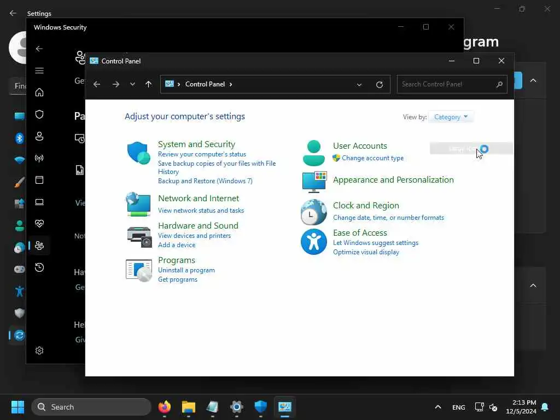Screen dimensions: 560x420
Task: Click Add a device link
Action: pyautogui.click(x=177, y=245)
